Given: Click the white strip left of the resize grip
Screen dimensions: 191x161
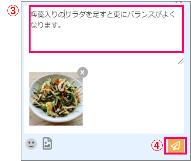Looking at the screenshot, I should pyautogui.click(x=101, y=58).
